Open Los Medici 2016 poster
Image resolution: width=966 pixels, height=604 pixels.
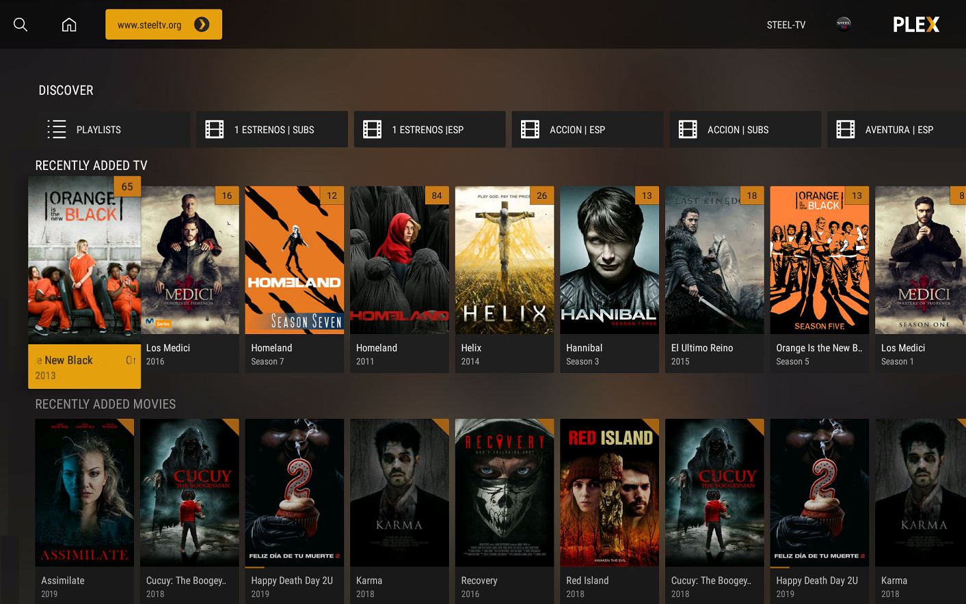coord(190,260)
